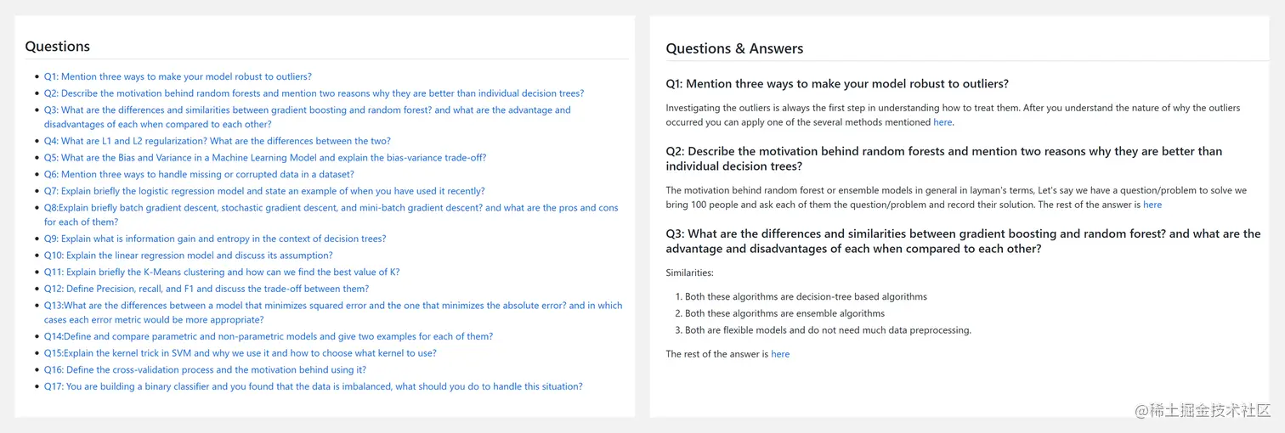Open the Q5 bias-variance trade-off link

[x=265, y=158]
